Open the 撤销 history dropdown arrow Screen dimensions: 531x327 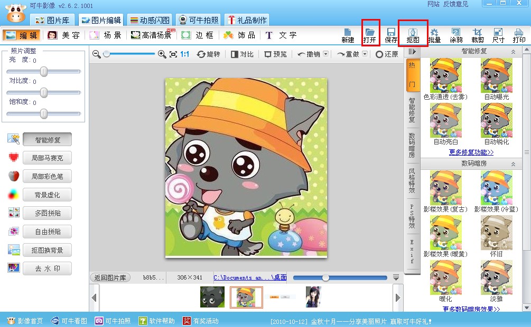click(325, 54)
